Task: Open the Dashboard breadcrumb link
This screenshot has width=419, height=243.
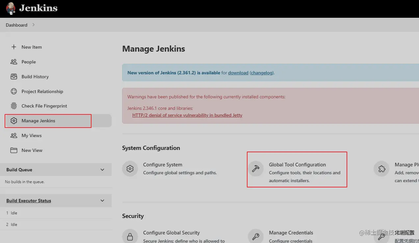Action: 16,25
